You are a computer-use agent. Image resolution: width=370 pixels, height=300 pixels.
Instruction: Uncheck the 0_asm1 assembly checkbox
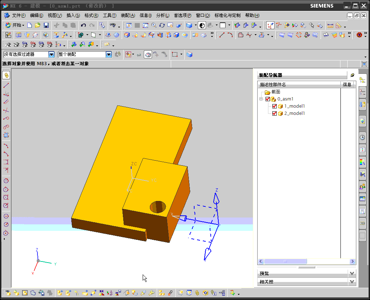(267, 99)
